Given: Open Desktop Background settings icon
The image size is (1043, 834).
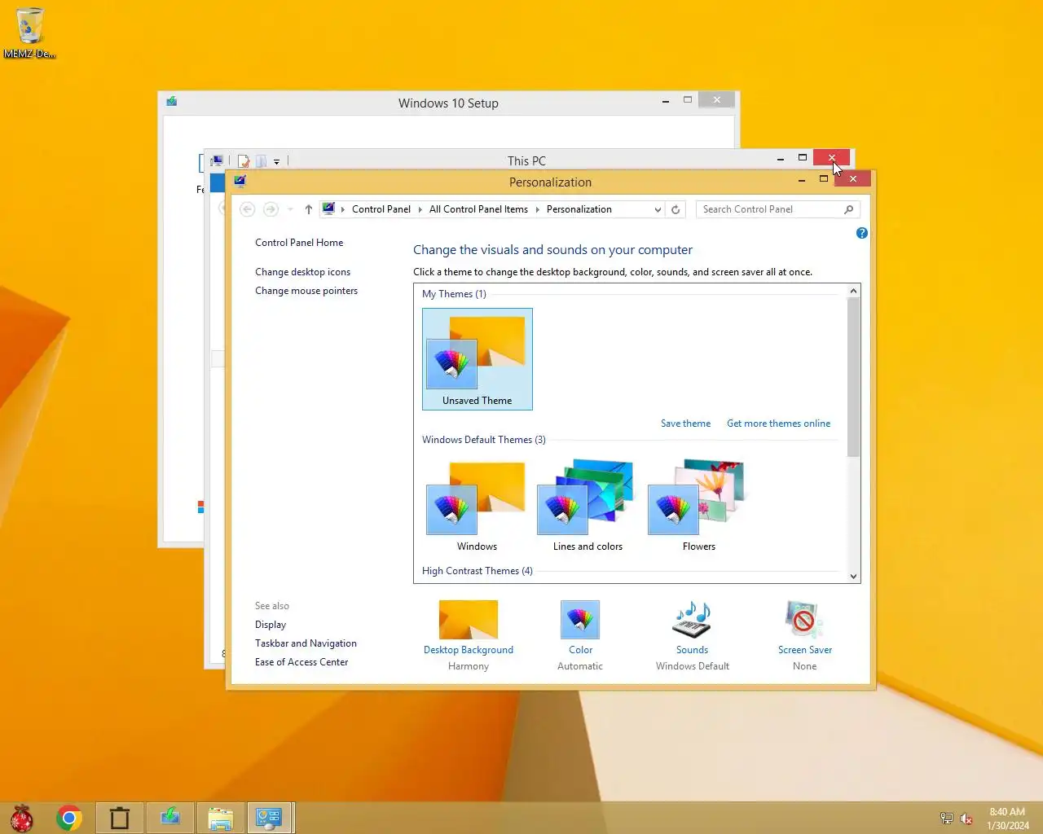Looking at the screenshot, I should point(469,620).
